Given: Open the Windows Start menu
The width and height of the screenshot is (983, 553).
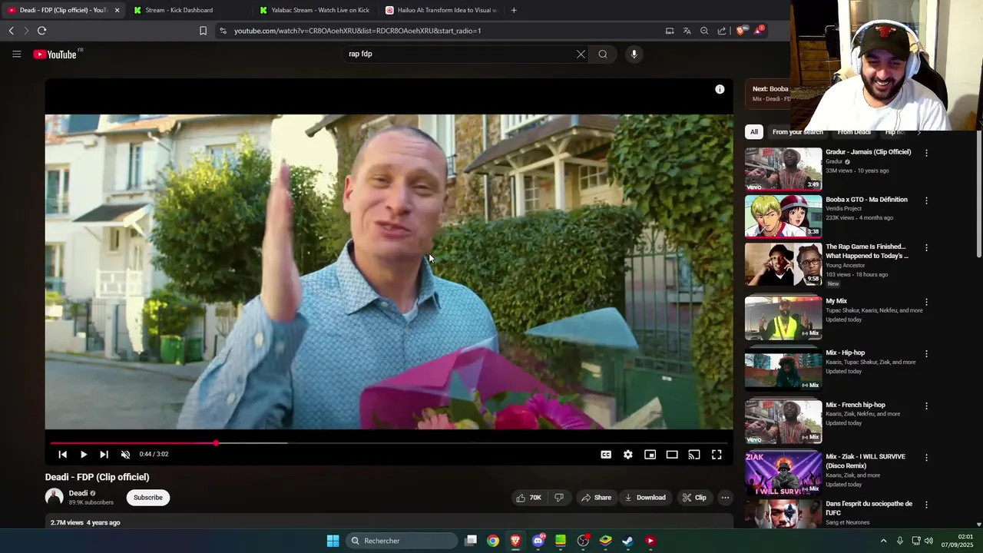Looking at the screenshot, I should (x=333, y=541).
